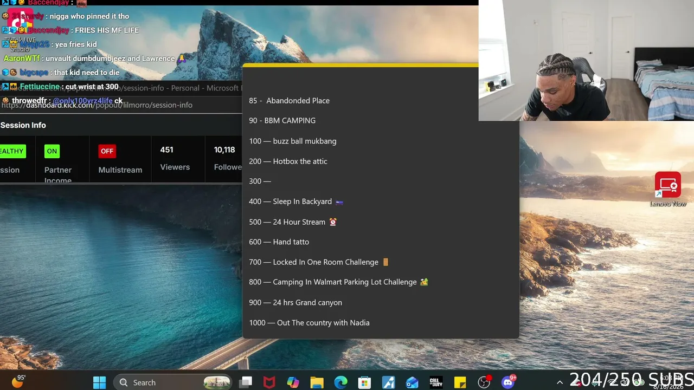Screen dimensions: 694x390
Task: Click '800 — Camping In Walmart Parking Lot Challenge'
Action: tap(338, 282)
